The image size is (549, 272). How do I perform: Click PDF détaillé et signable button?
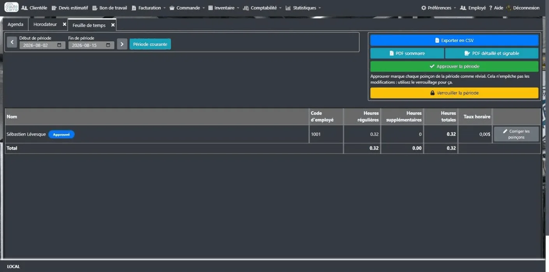coord(492,53)
